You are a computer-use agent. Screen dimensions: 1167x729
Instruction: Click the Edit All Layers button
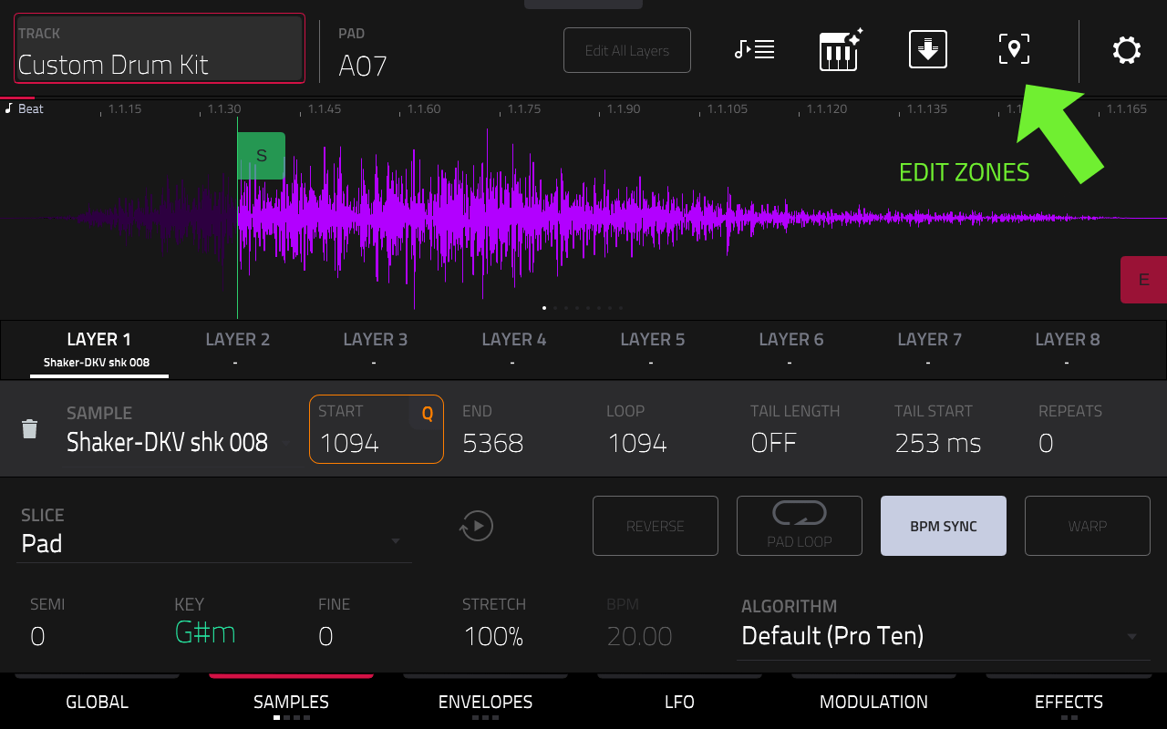[627, 50]
